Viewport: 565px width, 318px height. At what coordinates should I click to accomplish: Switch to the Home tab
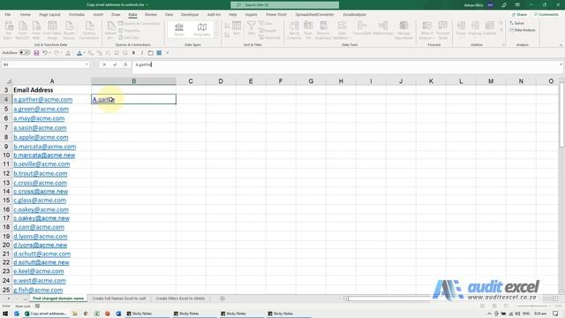(x=26, y=14)
